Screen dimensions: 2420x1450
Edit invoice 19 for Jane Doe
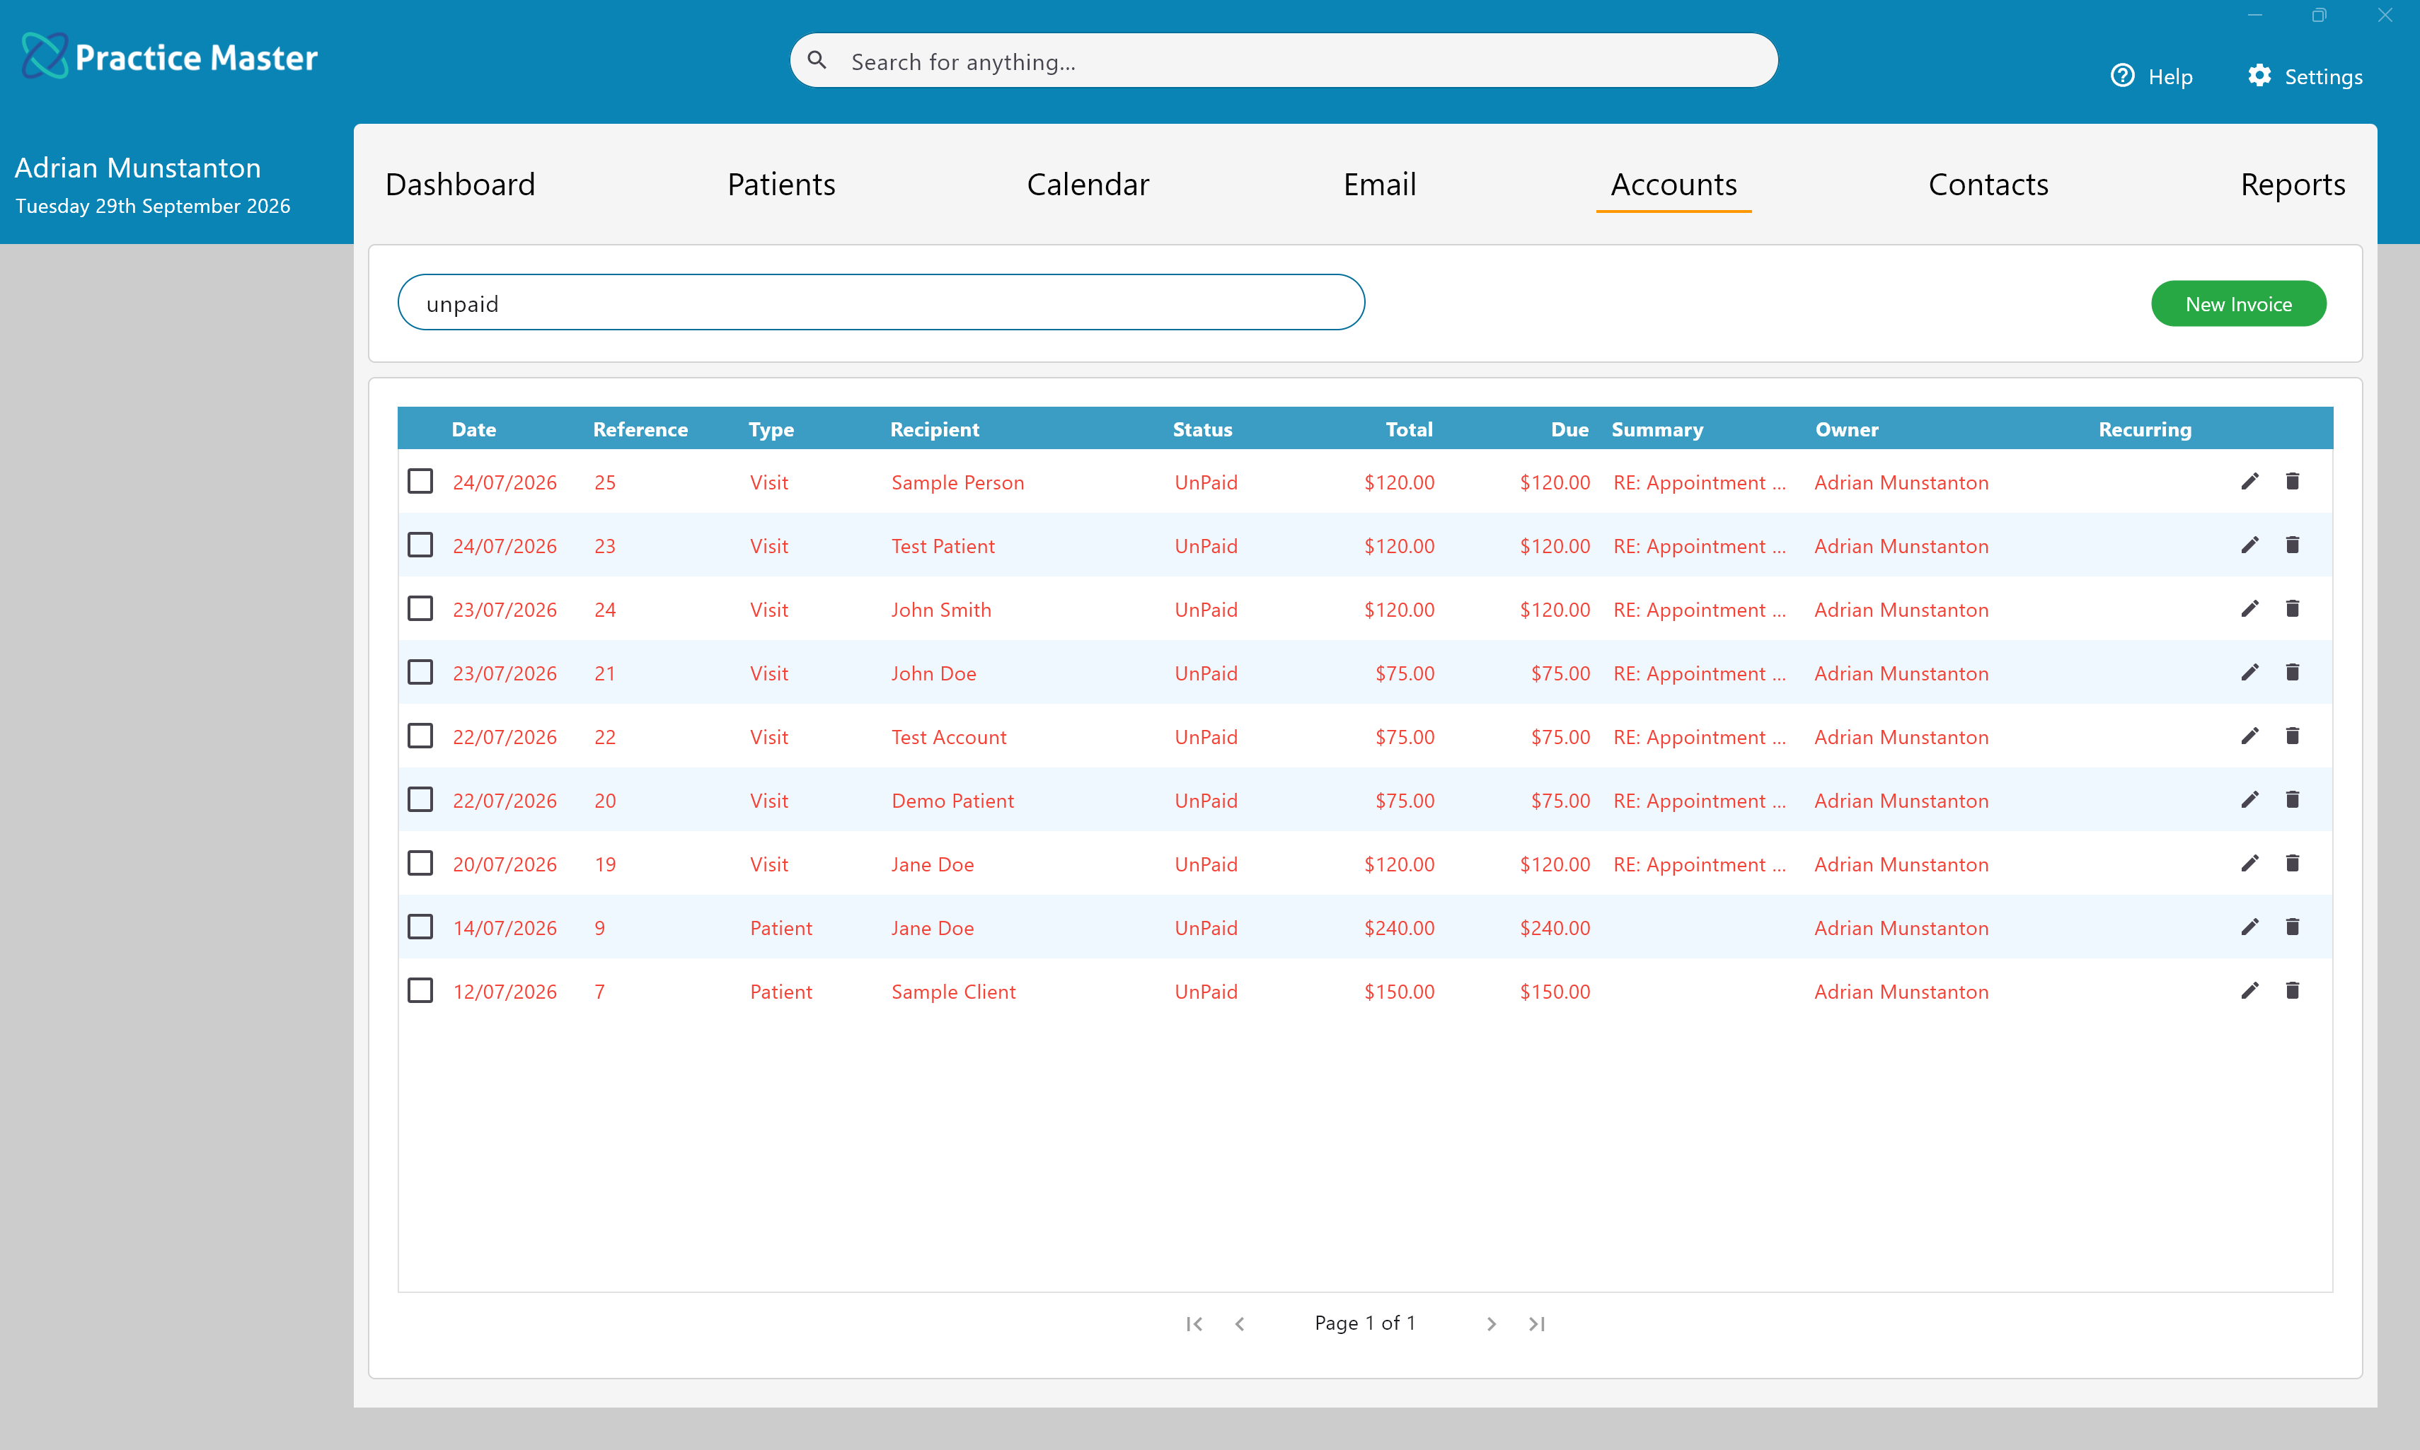2250,863
